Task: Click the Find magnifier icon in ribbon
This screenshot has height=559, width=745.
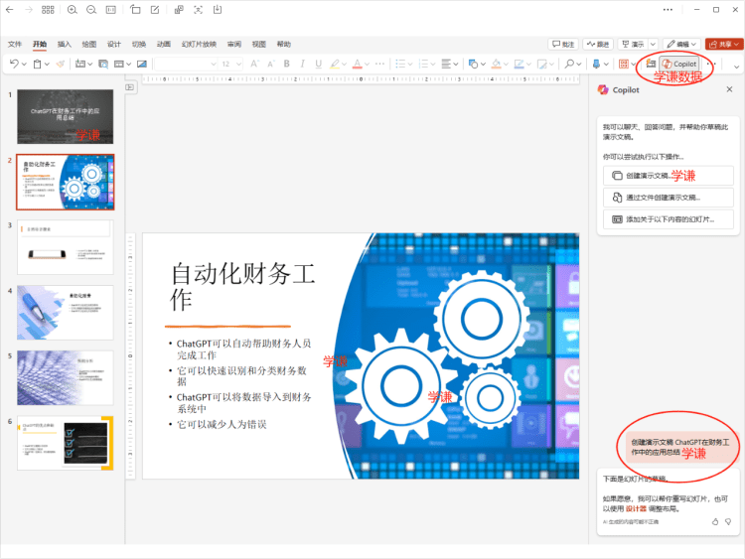Action: pyautogui.click(x=569, y=64)
